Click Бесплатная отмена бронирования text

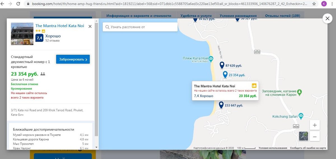tap(25, 86)
